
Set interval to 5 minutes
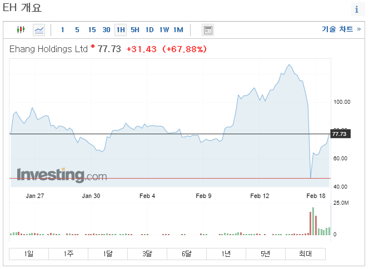pyautogui.click(x=77, y=30)
